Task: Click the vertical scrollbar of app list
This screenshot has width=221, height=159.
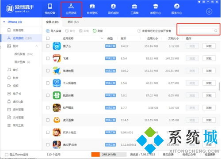Action: [x=220, y=86]
